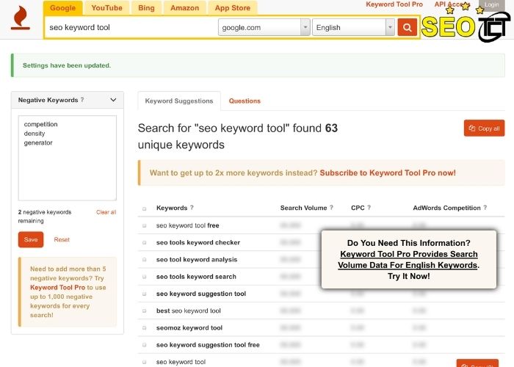Screen dimensions: 514x367
Task: Click the Copy all button
Action: (x=484, y=128)
